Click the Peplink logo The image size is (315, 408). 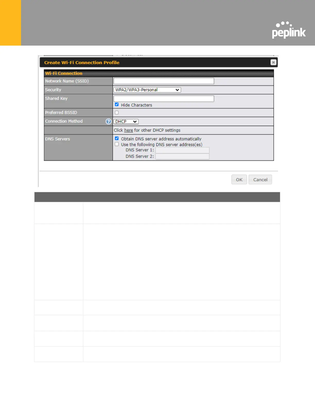coord(289,30)
